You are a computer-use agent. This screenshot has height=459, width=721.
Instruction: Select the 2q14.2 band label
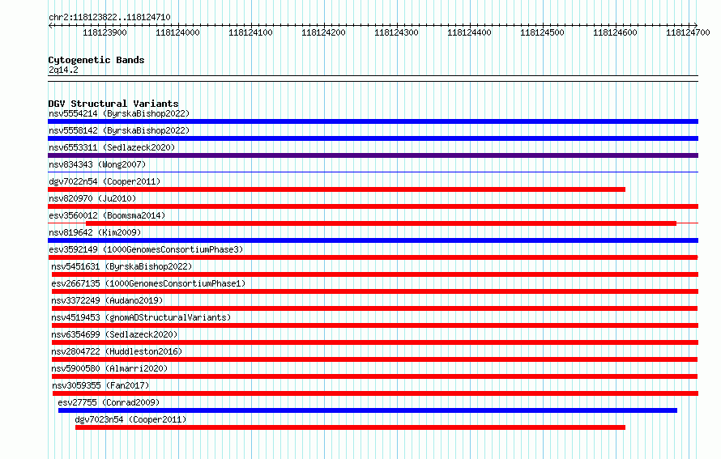(63, 70)
